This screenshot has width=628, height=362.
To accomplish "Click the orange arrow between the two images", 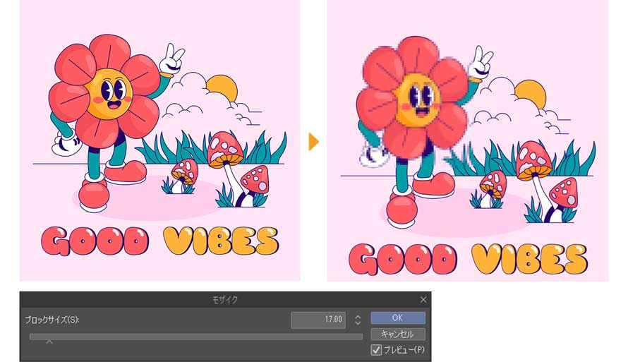I will (x=313, y=142).
